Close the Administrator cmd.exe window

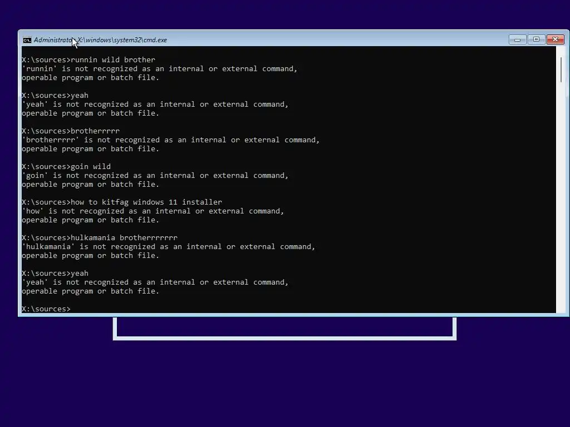[555, 39]
